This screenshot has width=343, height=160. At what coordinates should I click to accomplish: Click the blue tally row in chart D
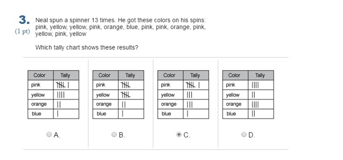[x=248, y=114]
